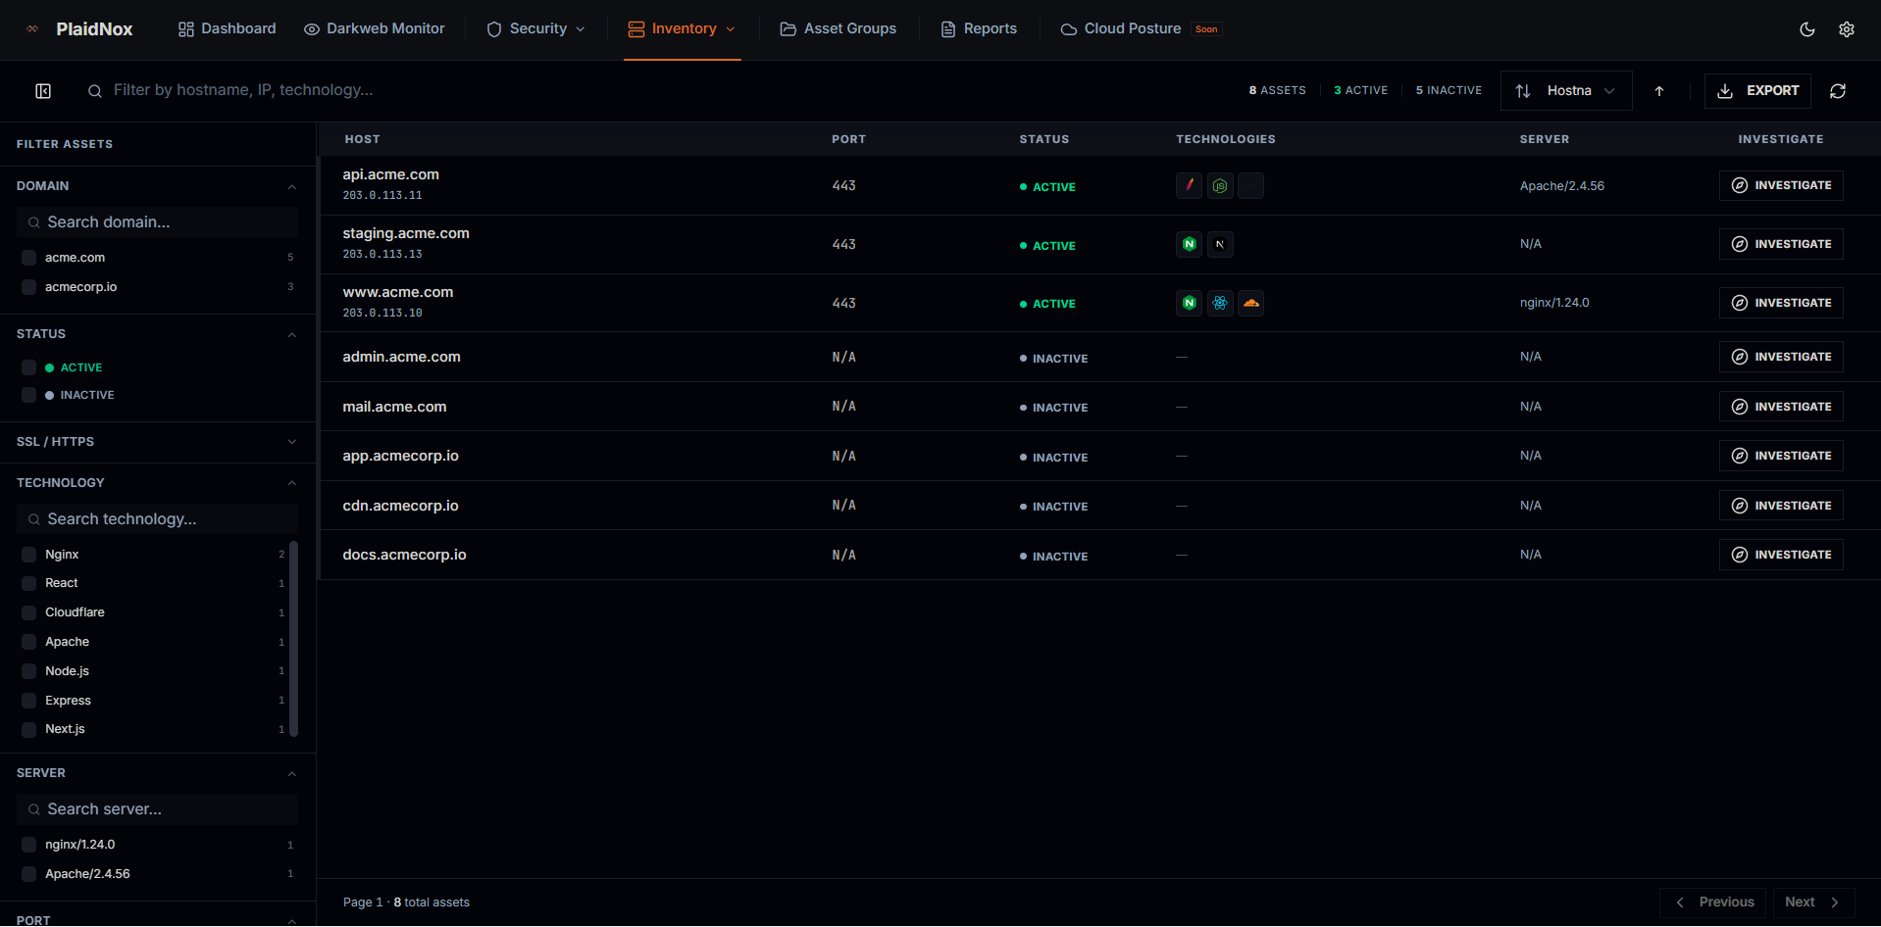The width and height of the screenshot is (1881, 927).
Task: Click the Cloudflare icon on www.acme.com row
Action: [x=1250, y=303]
